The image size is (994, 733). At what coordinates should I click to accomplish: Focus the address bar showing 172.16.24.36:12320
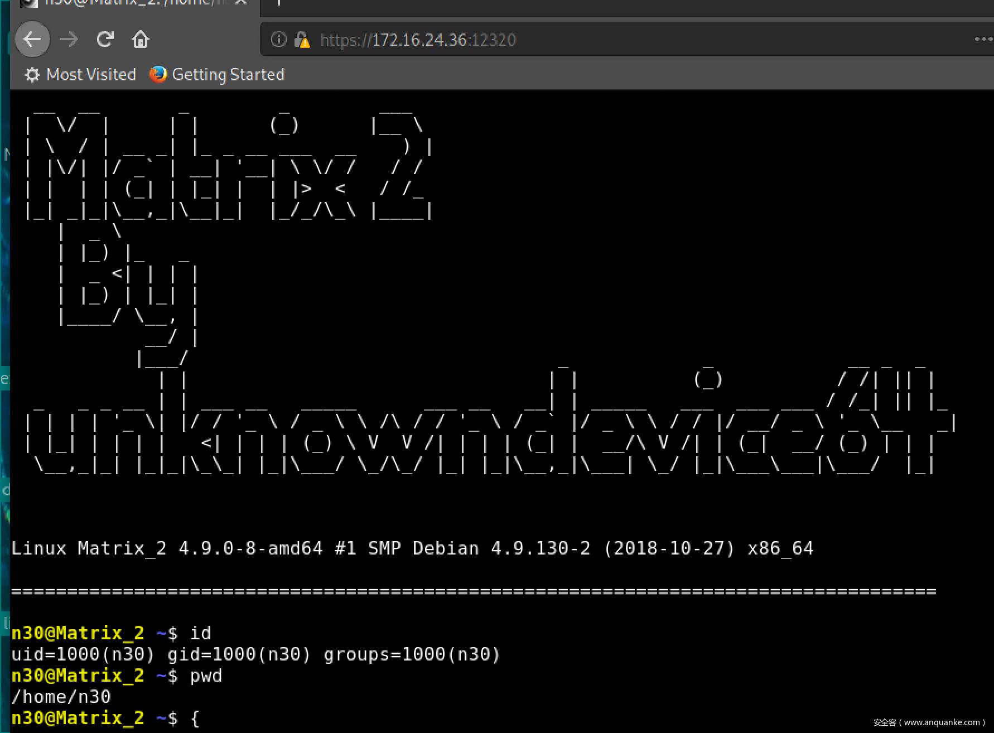click(x=614, y=40)
